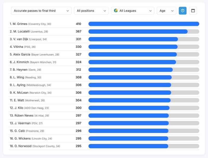Select L. Wing from Reading
The width and height of the screenshot is (208, 158).
tap(18, 77)
